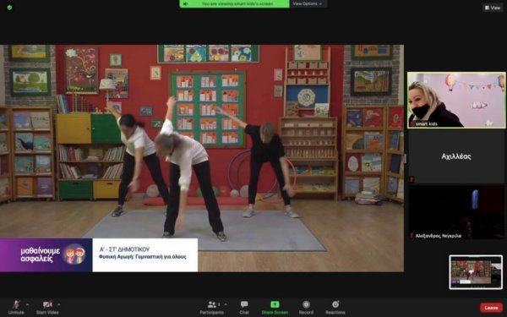
Task: Click the green screen-viewing notification bar
Action: click(234, 4)
